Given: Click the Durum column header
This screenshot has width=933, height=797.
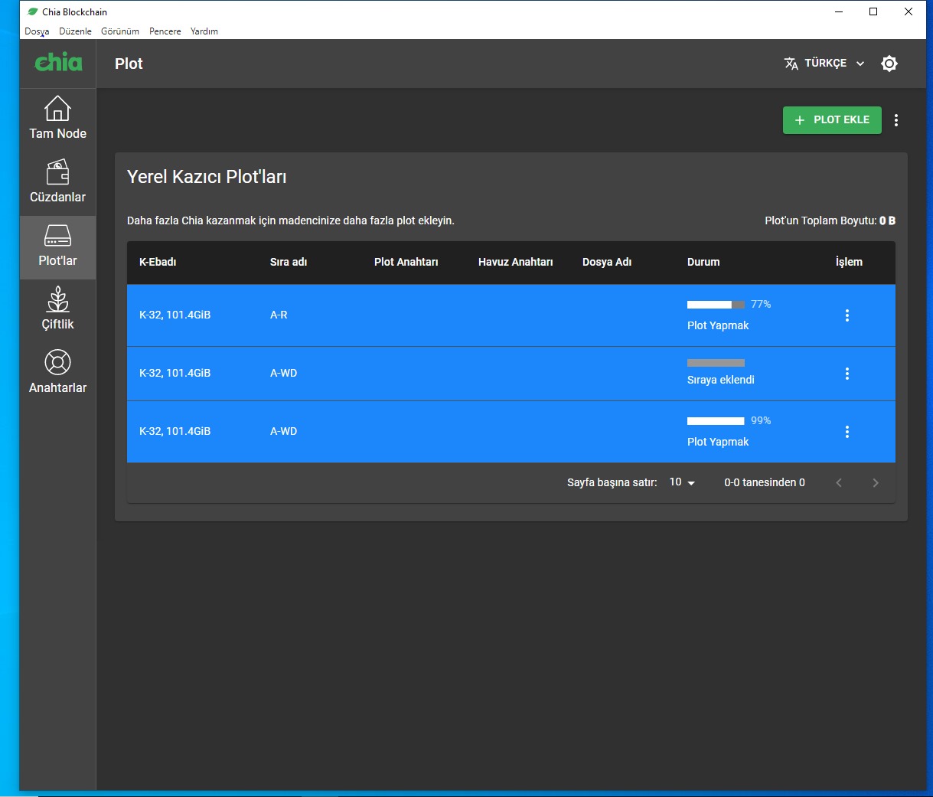Looking at the screenshot, I should tap(703, 262).
